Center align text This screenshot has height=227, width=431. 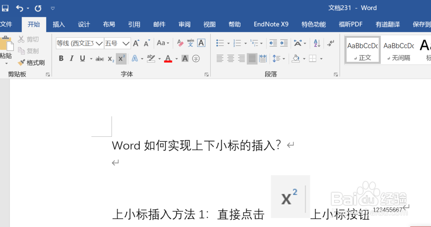[231, 58]
